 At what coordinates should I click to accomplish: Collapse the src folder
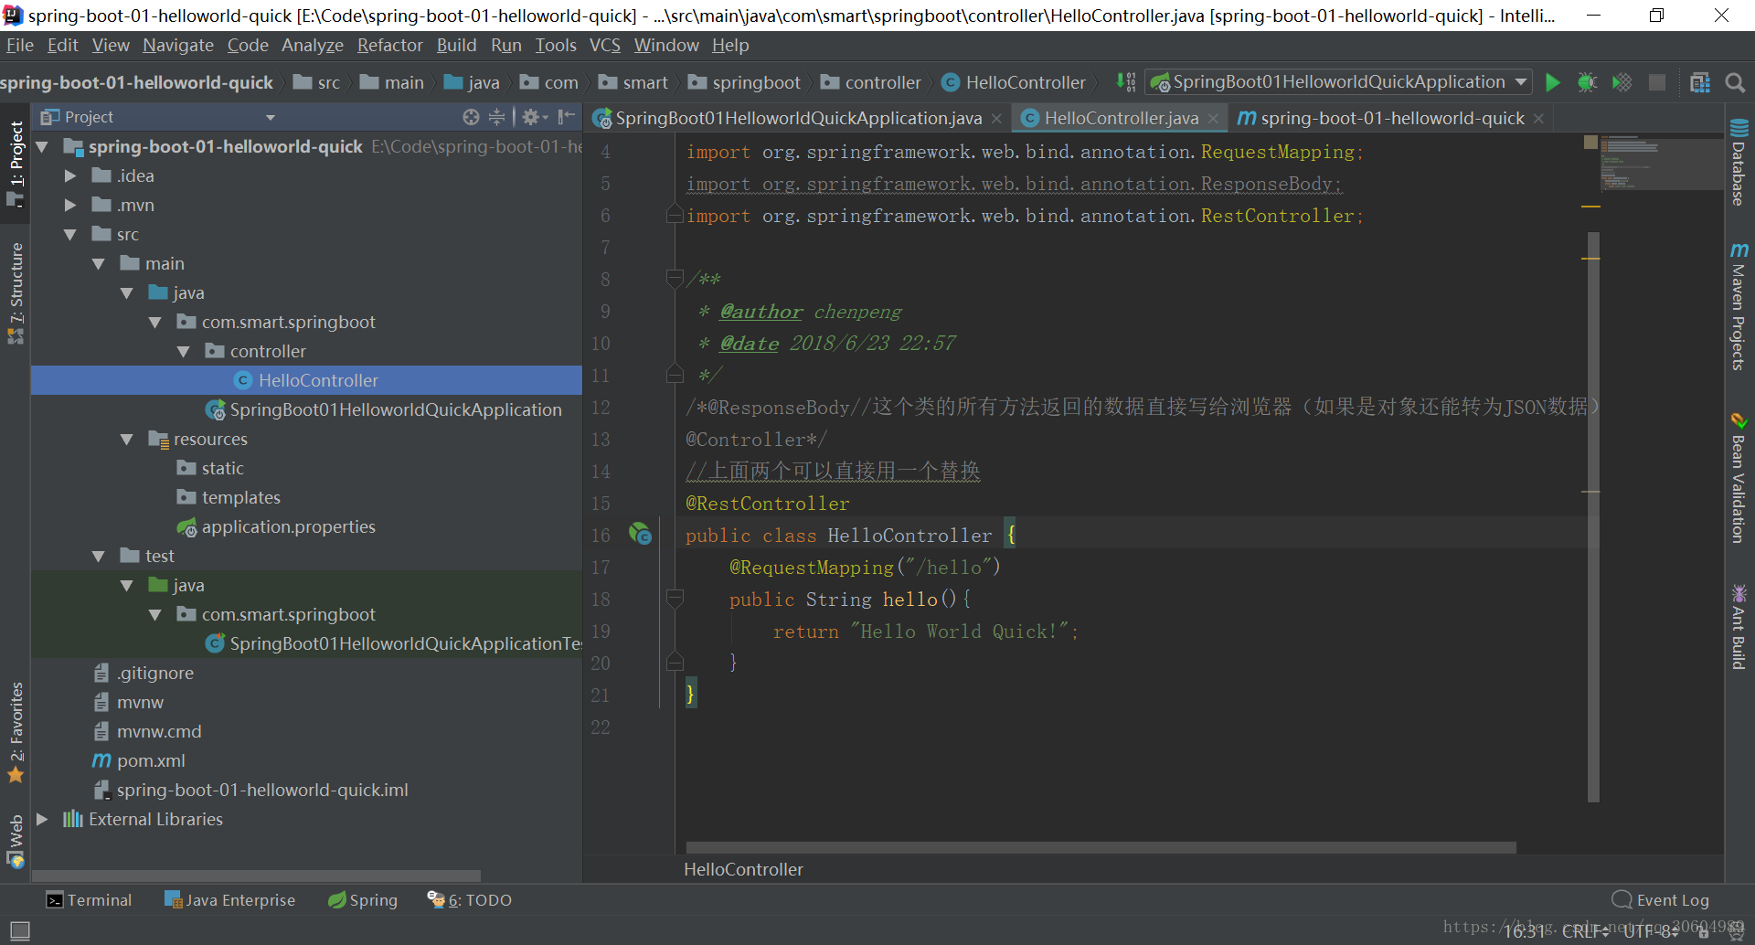pos(70,234)
